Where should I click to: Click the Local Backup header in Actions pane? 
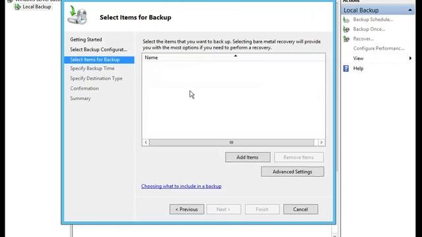tap(378, 11)
